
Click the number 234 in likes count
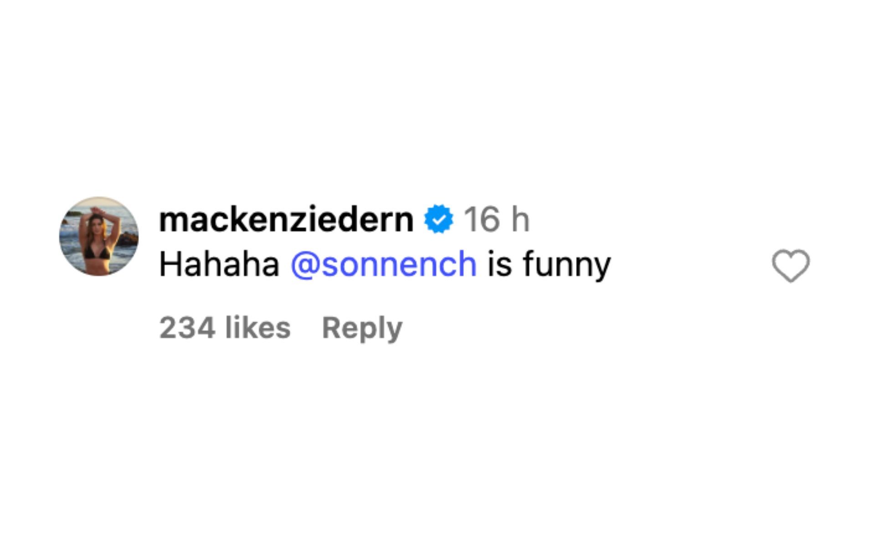click(x=187, y=328)
